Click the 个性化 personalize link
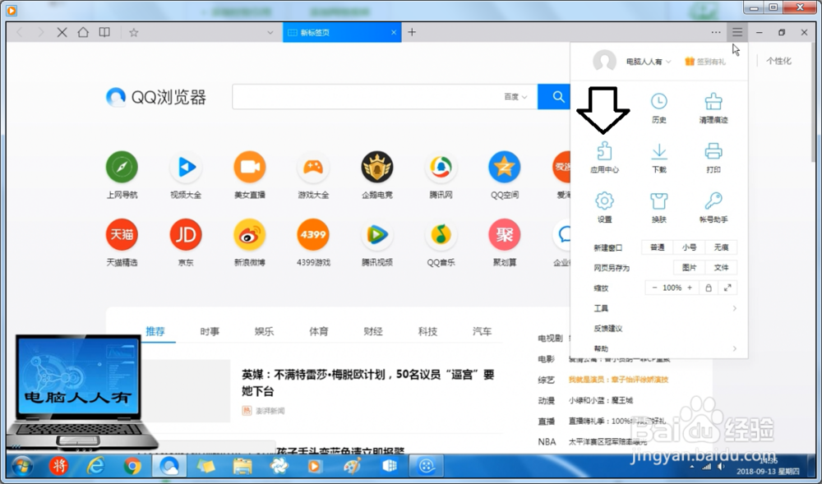The height and width of the screenshot is (484, 822). pos(778,61)
